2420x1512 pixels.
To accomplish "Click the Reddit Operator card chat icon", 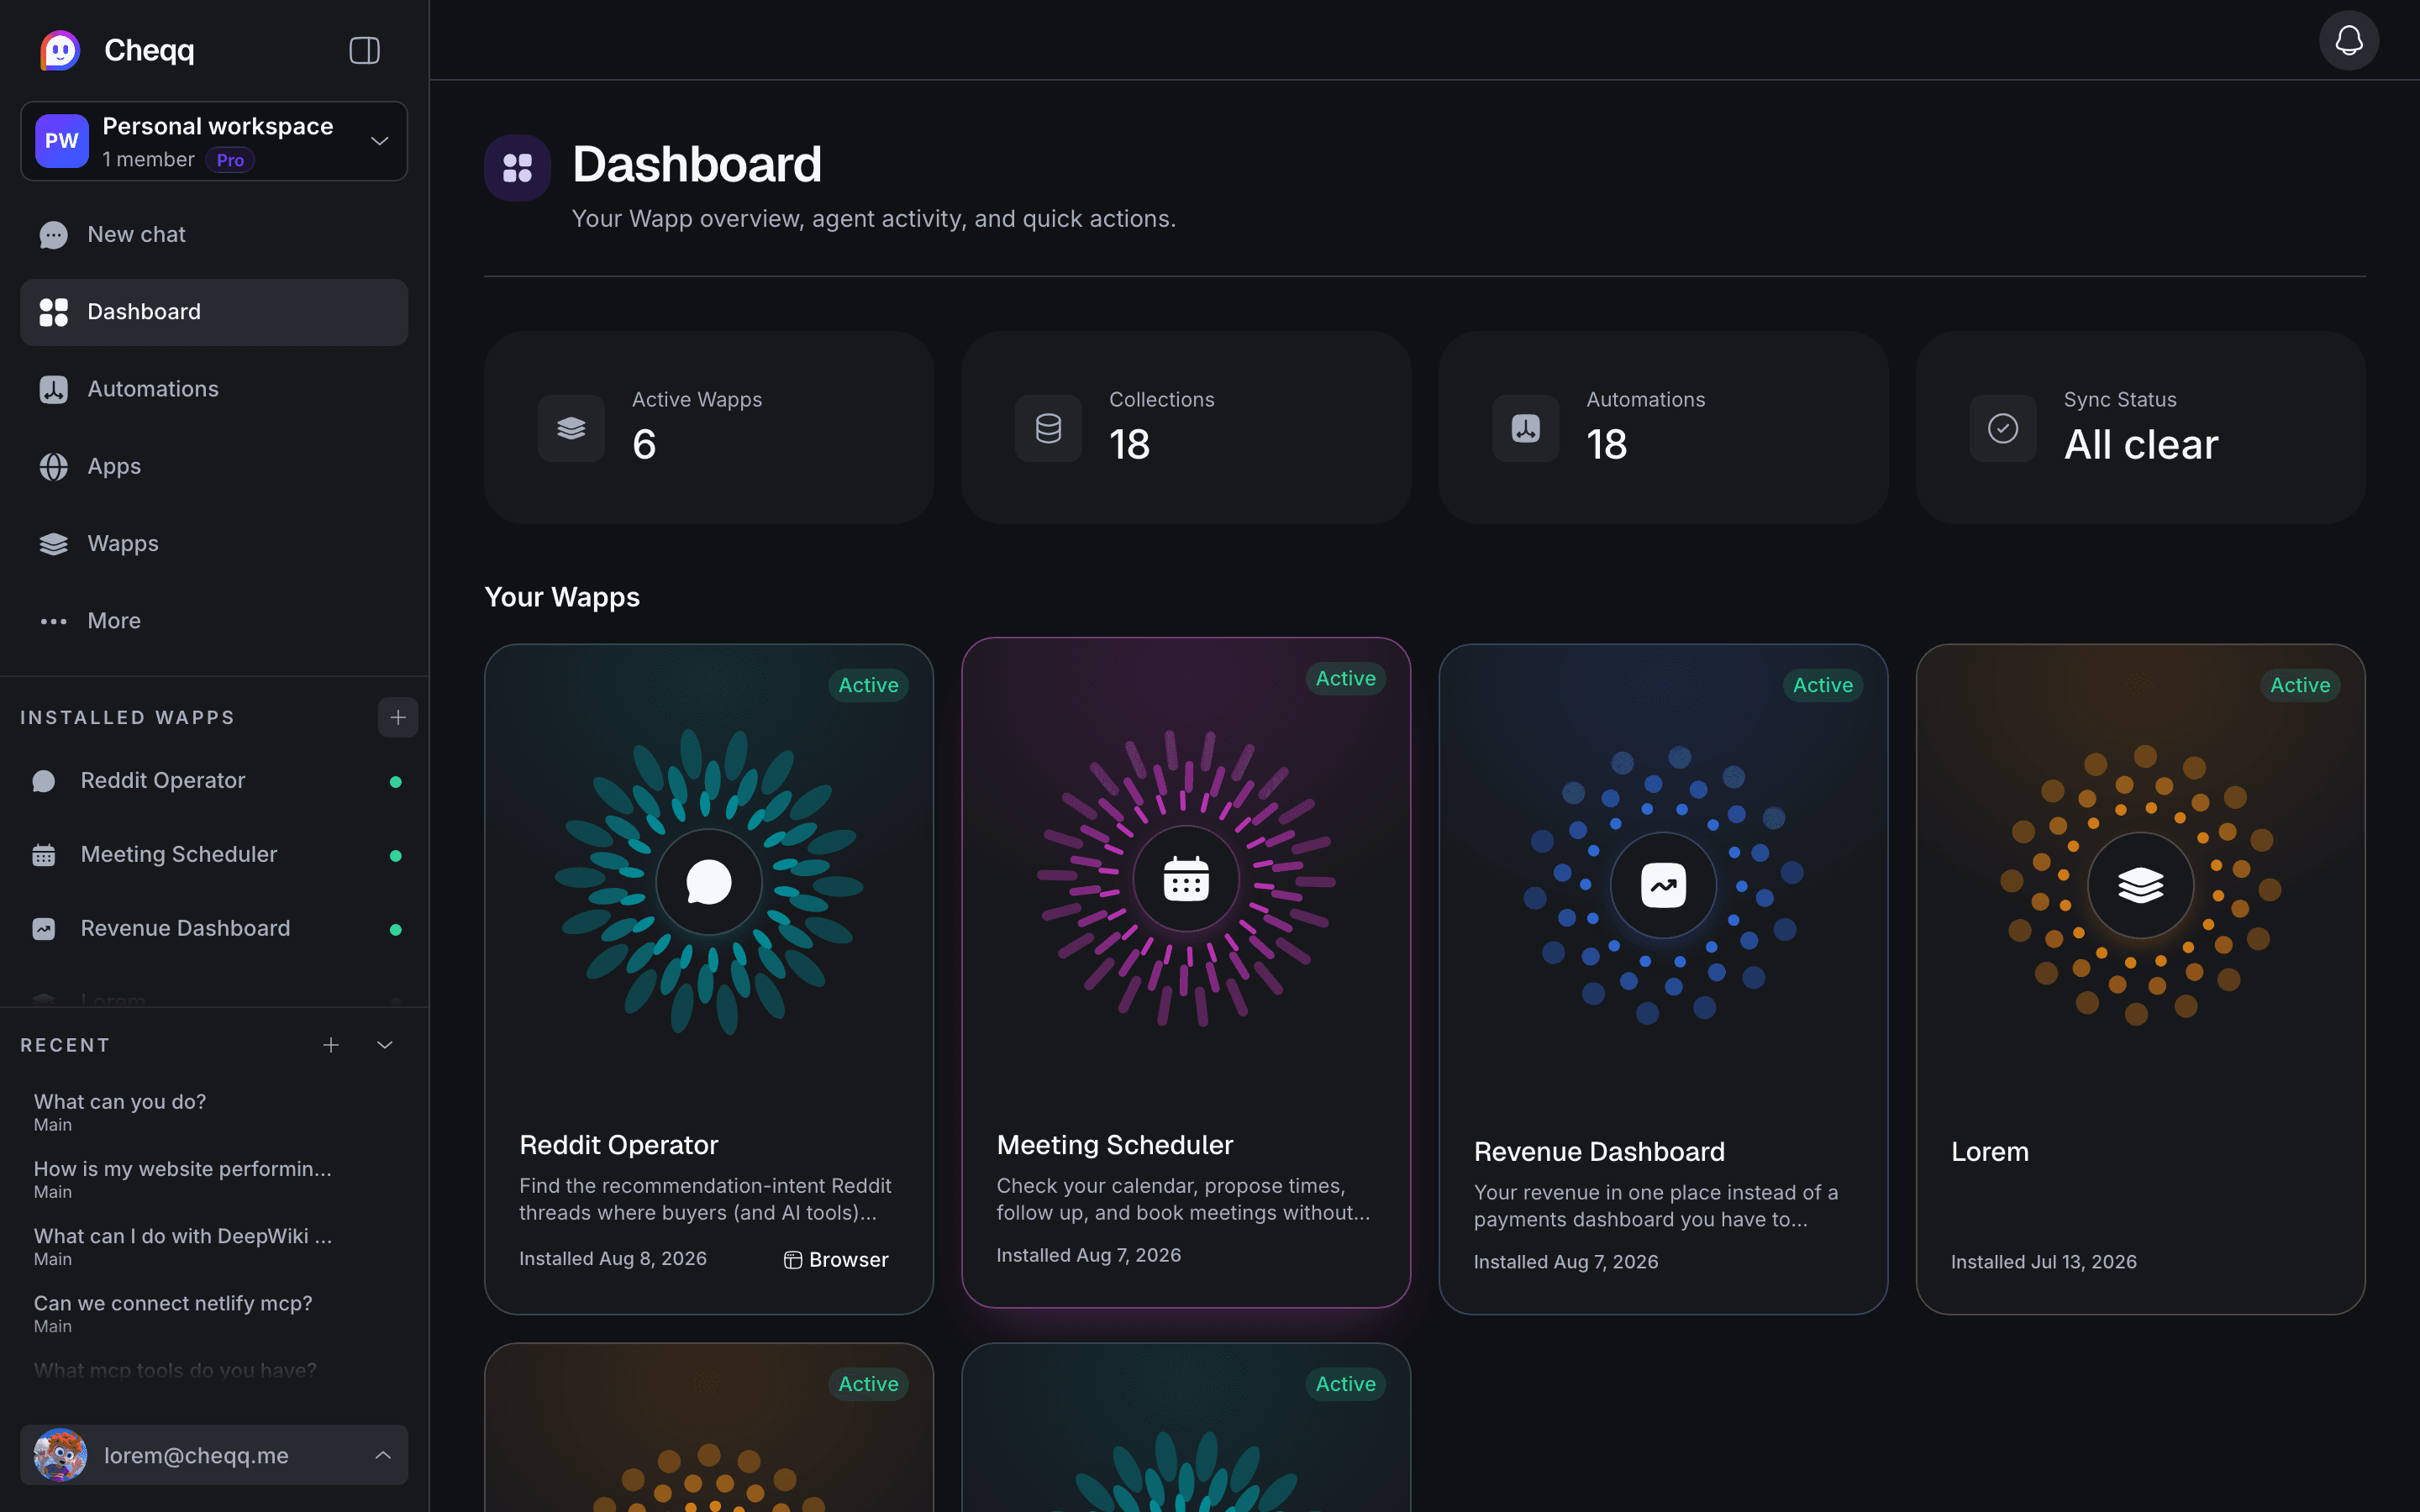I will (x=709, y=882).
